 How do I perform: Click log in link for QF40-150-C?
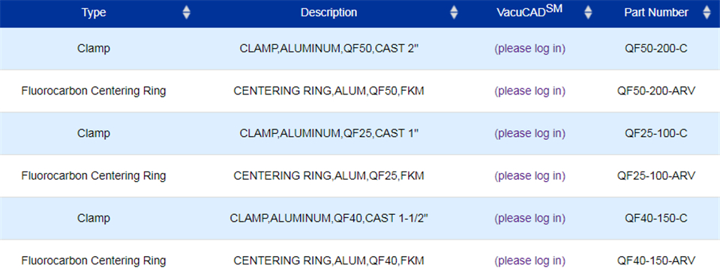(530, 218)
